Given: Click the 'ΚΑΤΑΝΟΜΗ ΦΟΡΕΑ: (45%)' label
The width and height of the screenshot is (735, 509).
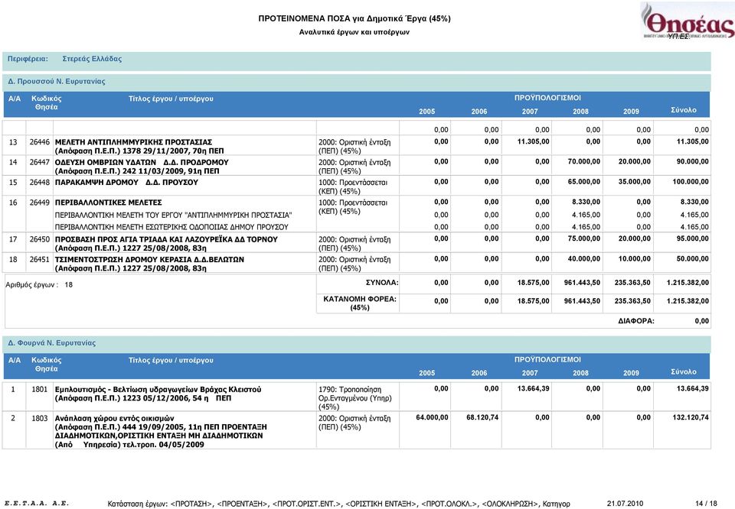Looking at the screenshot, I should 360,303.
